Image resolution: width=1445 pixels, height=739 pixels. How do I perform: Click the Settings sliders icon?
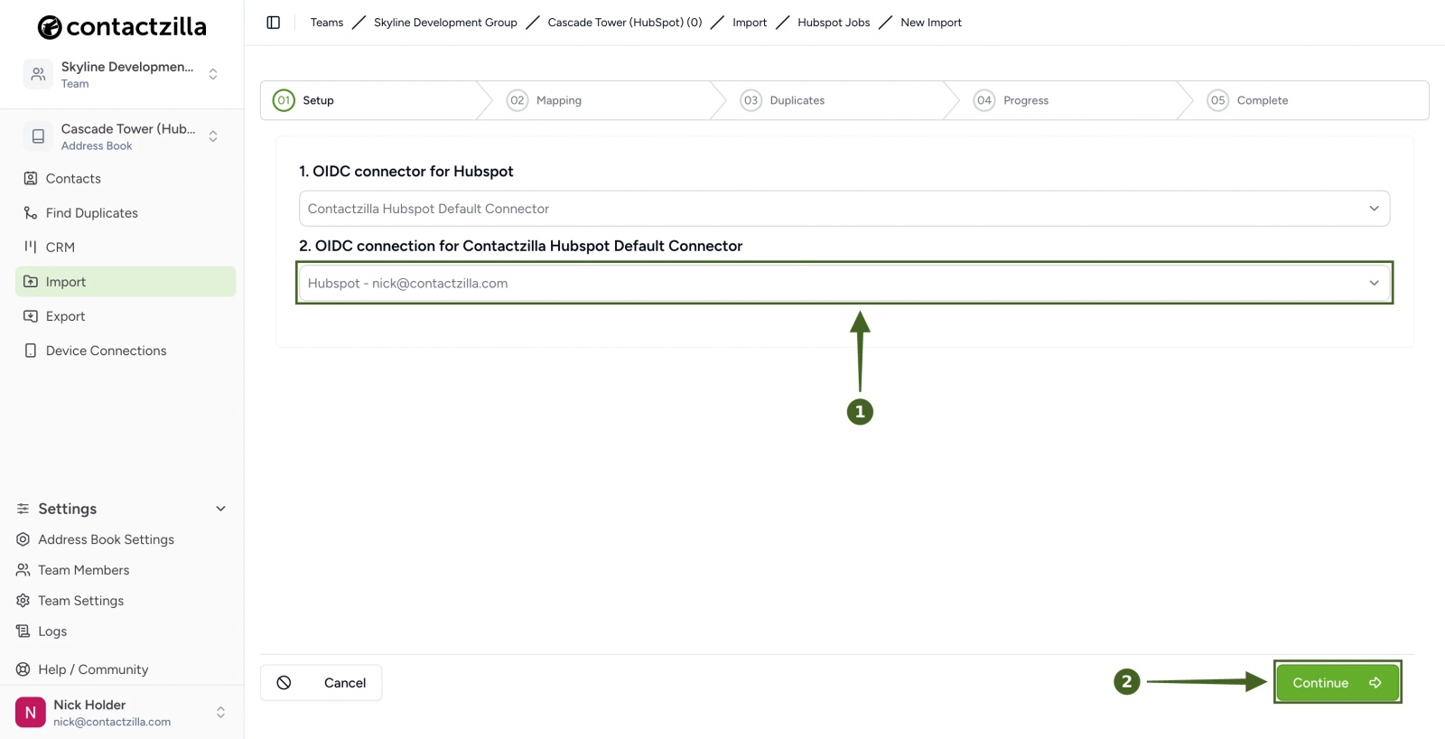[23, 509]
